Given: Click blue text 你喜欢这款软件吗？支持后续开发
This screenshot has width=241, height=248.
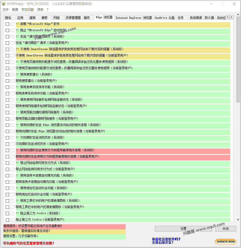Looking at the screenshot, I should point(166,241).
